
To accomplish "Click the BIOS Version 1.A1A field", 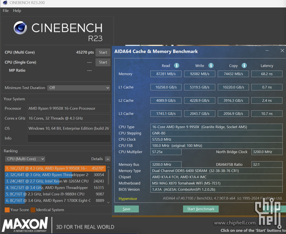I will (217, 189).
